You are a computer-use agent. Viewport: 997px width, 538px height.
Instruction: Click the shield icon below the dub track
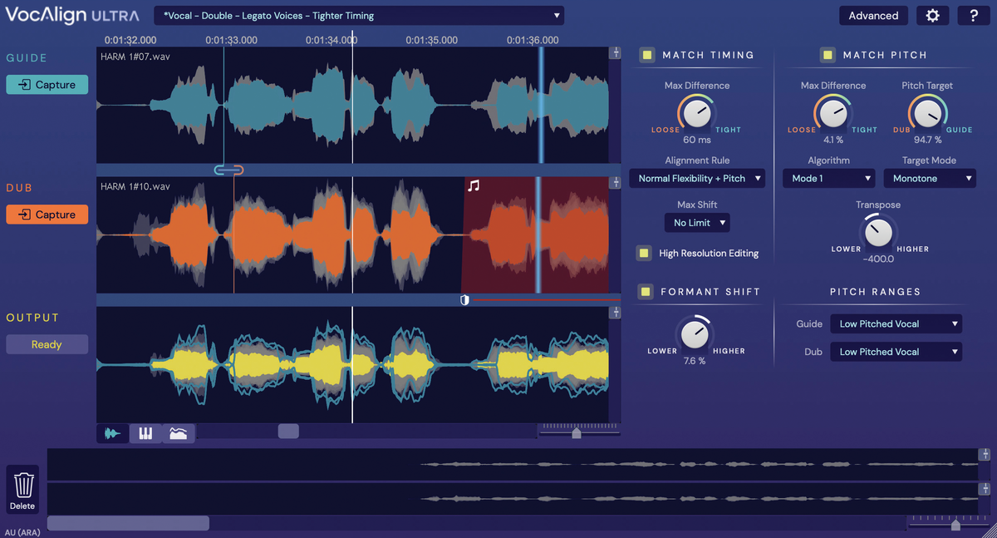pyautogui.click(x=464, y=299)
